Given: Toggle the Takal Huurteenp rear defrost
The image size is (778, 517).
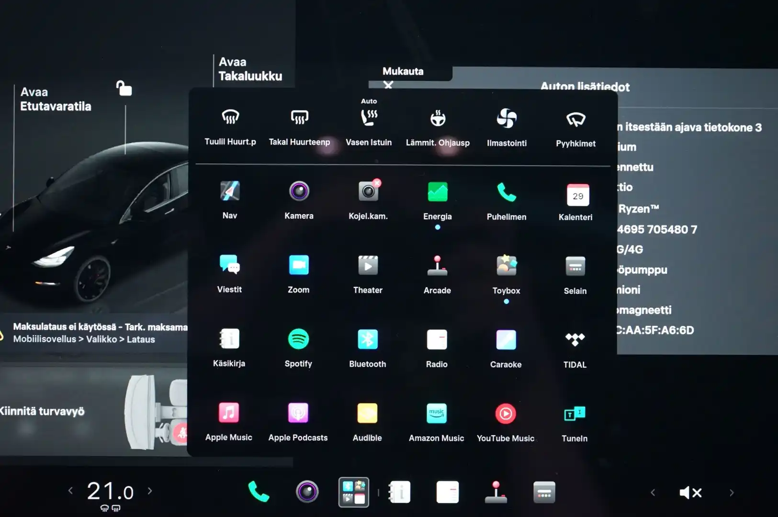Looking at the screenshot, I should click(x=299, y=127).
